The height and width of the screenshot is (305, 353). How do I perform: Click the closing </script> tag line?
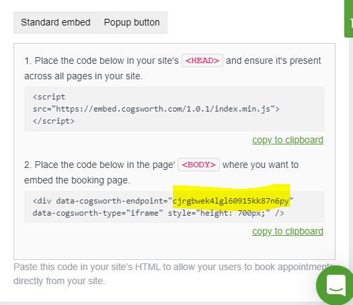[54, 121]
